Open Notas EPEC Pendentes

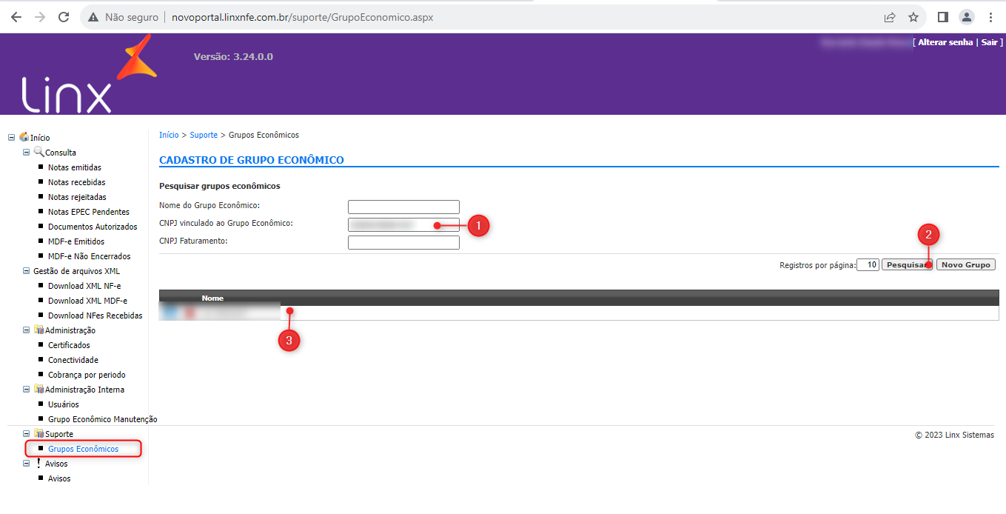click(x=89, y=212)
